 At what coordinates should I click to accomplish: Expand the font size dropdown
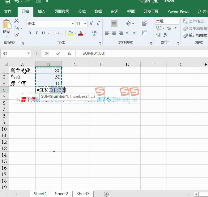click(86, 24)
